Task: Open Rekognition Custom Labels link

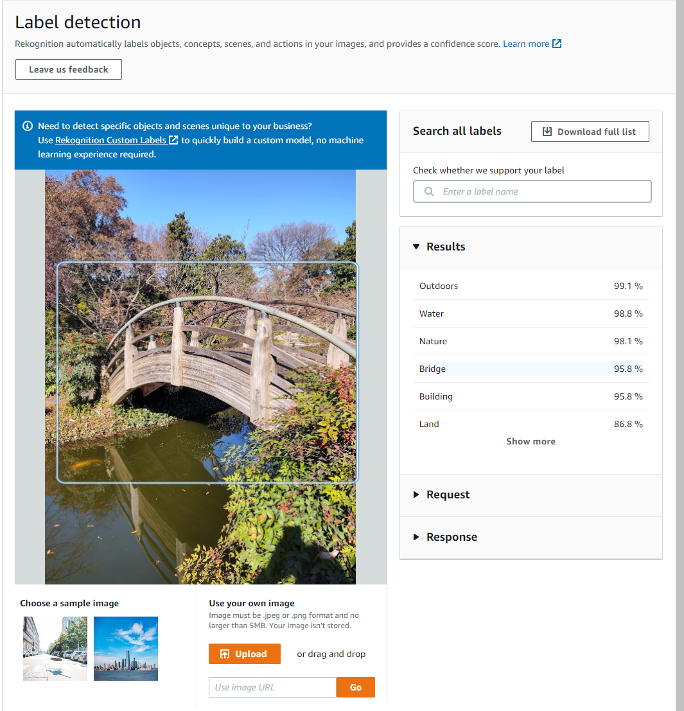Action: tap(110, 140)
